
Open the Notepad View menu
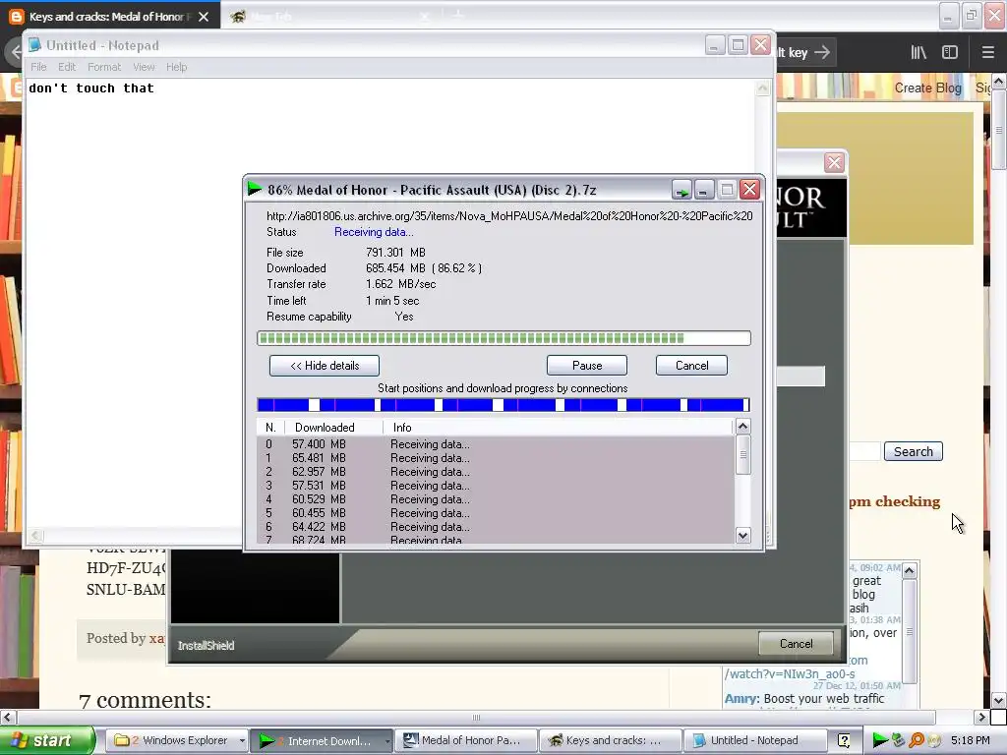tap(144, 67)
